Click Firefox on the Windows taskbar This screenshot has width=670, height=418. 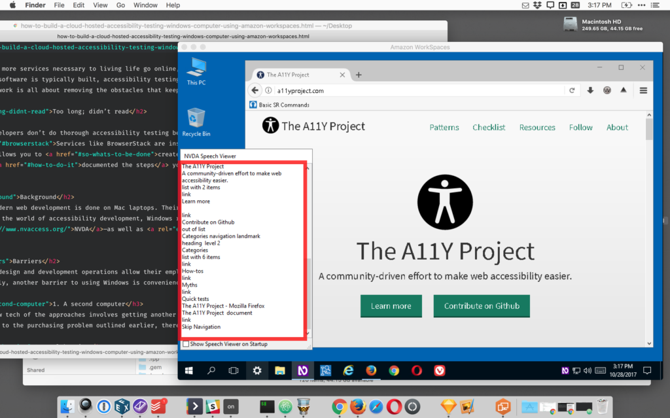(371, 370)
